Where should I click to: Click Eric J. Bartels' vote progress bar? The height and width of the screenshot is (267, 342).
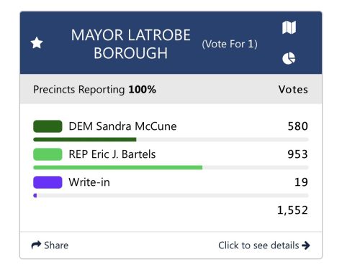[171, 167]
